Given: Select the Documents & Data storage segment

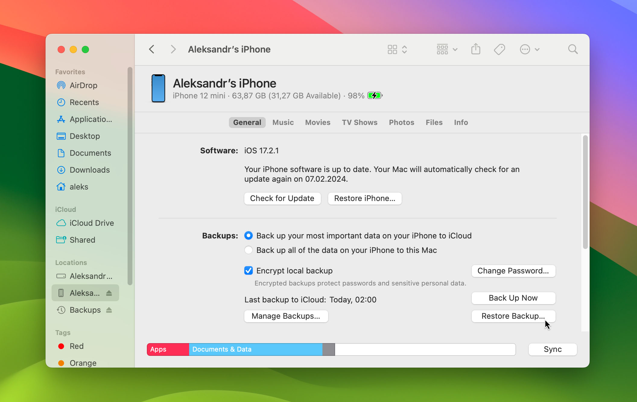Looking at the screenshot, I should tap(256, 349).
